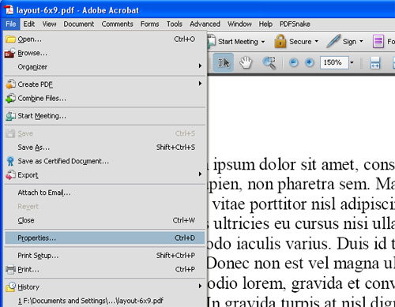Click the Zoom In plus button
Image resolution: width=395 pixels, height=307 pixels.
(309, 62)
